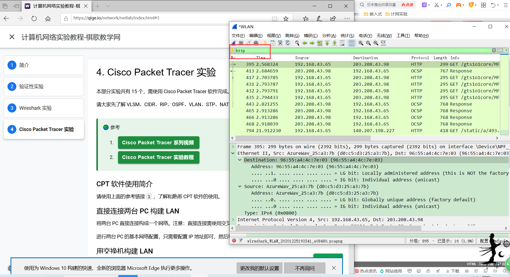Close the web page sidebar with X
510x277 pixels.
pyautogui.click(x=12, y=37)
